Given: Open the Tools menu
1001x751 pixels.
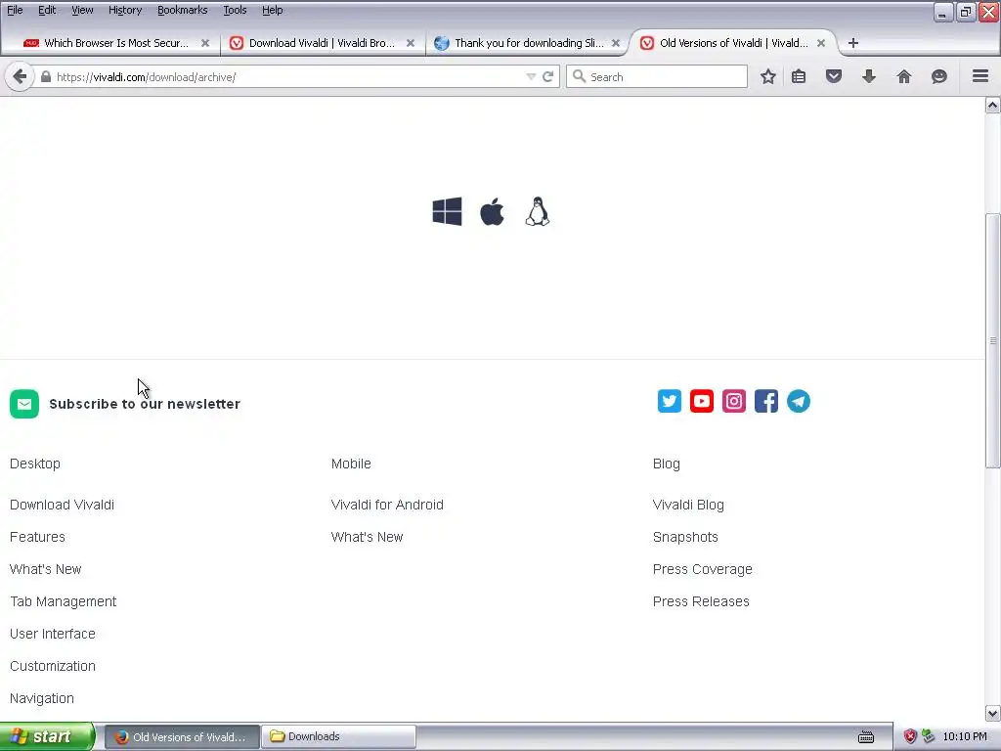Looking at the screenshot, I should click(235, 10).
